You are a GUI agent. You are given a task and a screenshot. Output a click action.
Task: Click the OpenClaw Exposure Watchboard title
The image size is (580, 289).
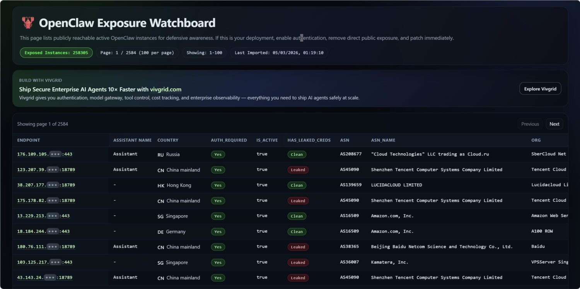coord(127,23)
